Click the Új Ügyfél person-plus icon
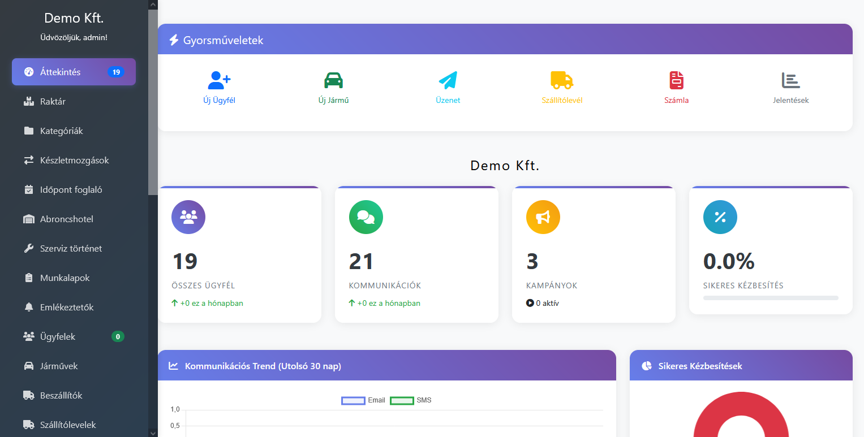The image size is (864, 437). tap(218, 81)
